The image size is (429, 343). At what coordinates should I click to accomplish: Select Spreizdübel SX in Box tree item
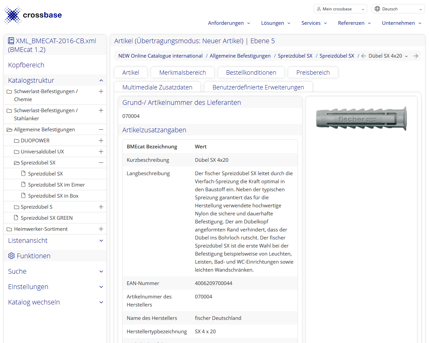click(x=53, y=196)
